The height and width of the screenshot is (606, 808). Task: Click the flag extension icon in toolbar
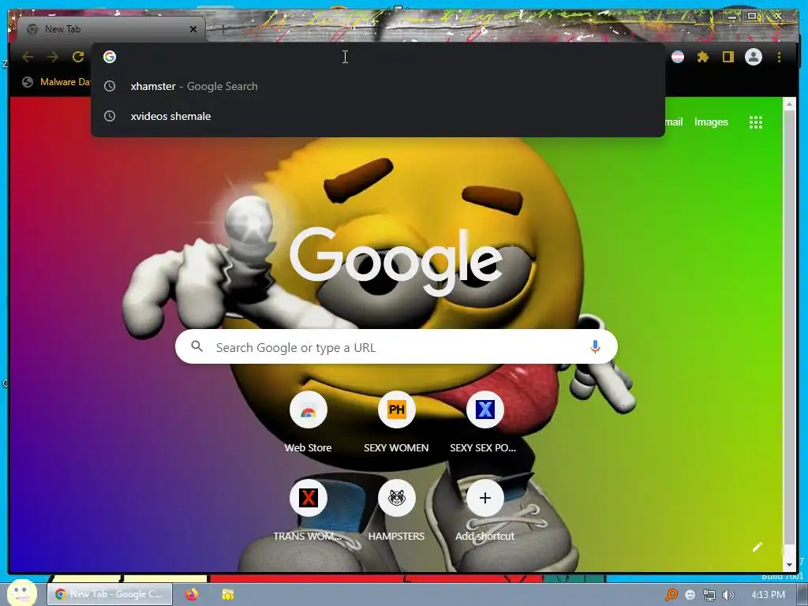coord(678,57)
